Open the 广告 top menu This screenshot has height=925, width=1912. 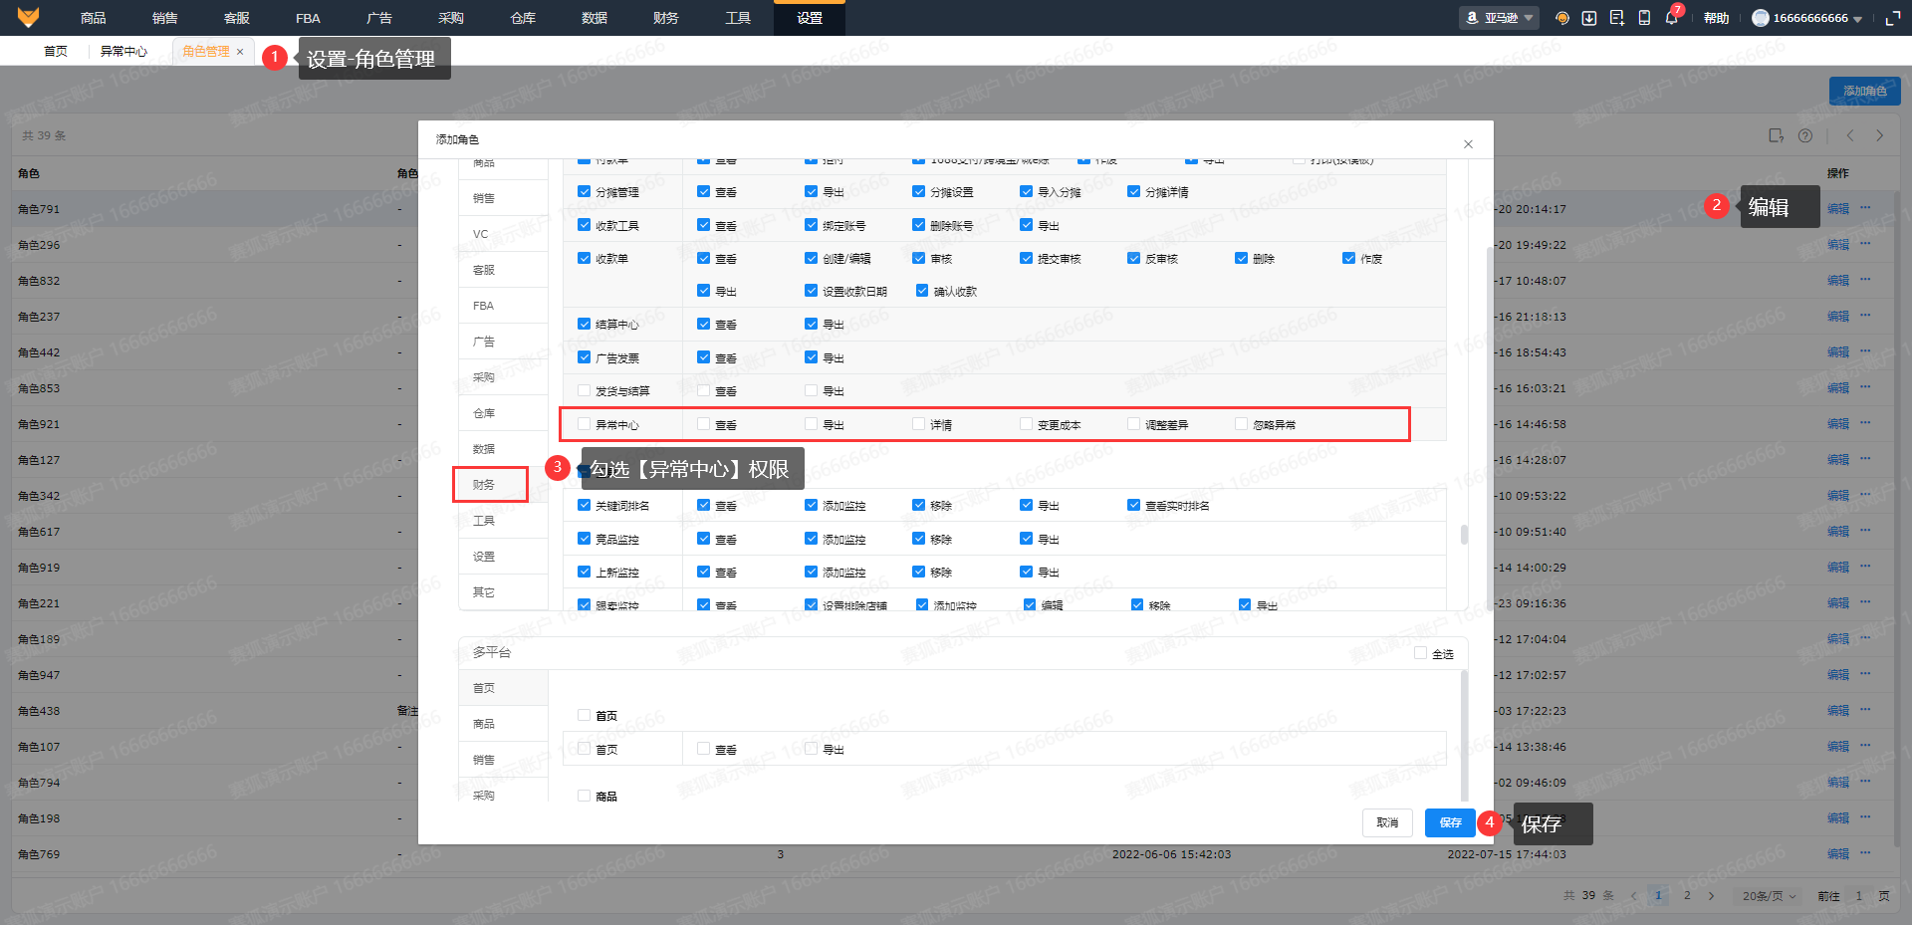pyautogui.click(x=379, y=18)
